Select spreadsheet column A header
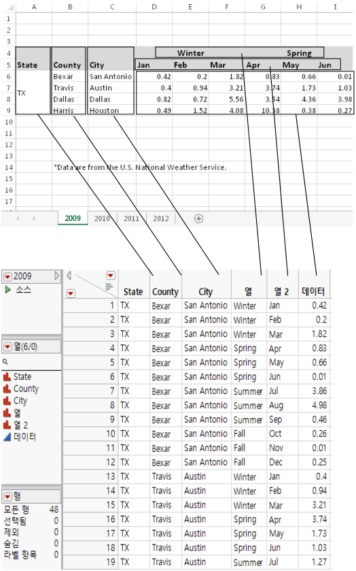The width and height of the screenshot is (356, 571). pyautogui.click(x=34, y=7)
